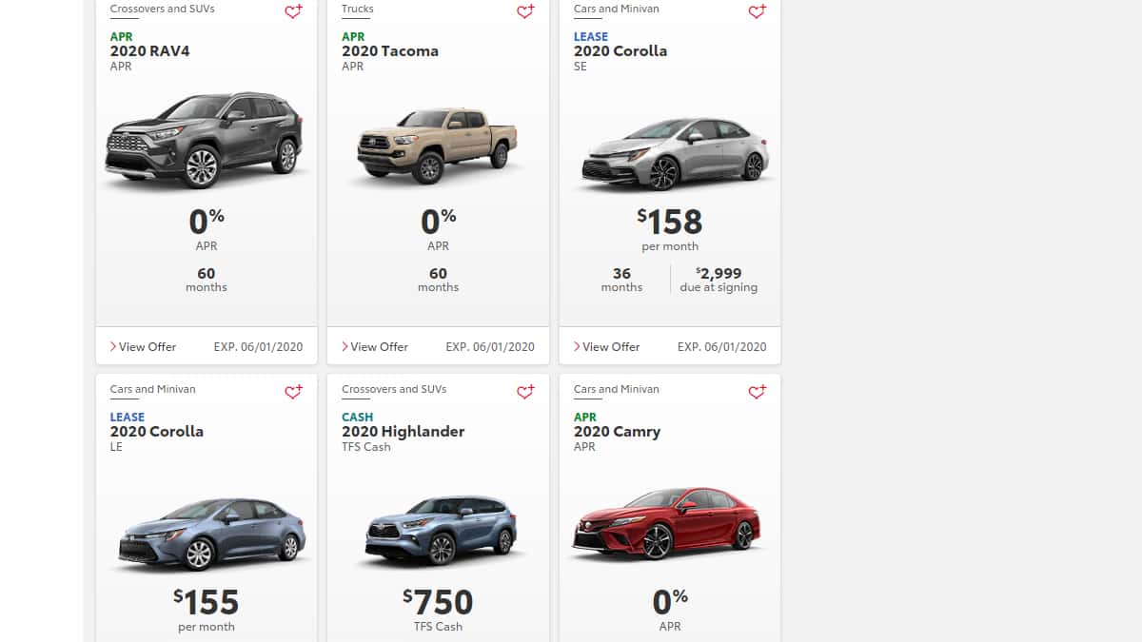The image size is (1142, 642).
Task: Click View Offer on Tacoma card
Action: tap(375, 347)
